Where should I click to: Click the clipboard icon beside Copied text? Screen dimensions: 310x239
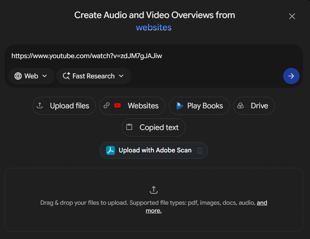[x=129, y=127]
